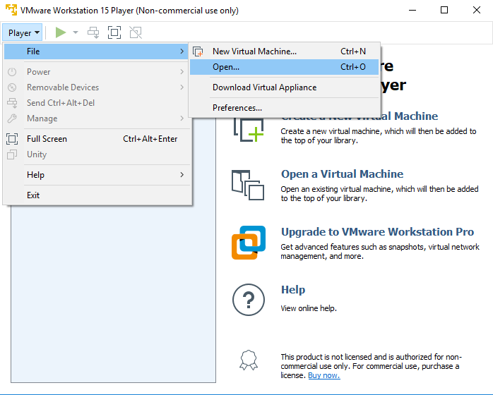Click the license ribbon badge icon

pyautogui.click(x=249, y=360)
